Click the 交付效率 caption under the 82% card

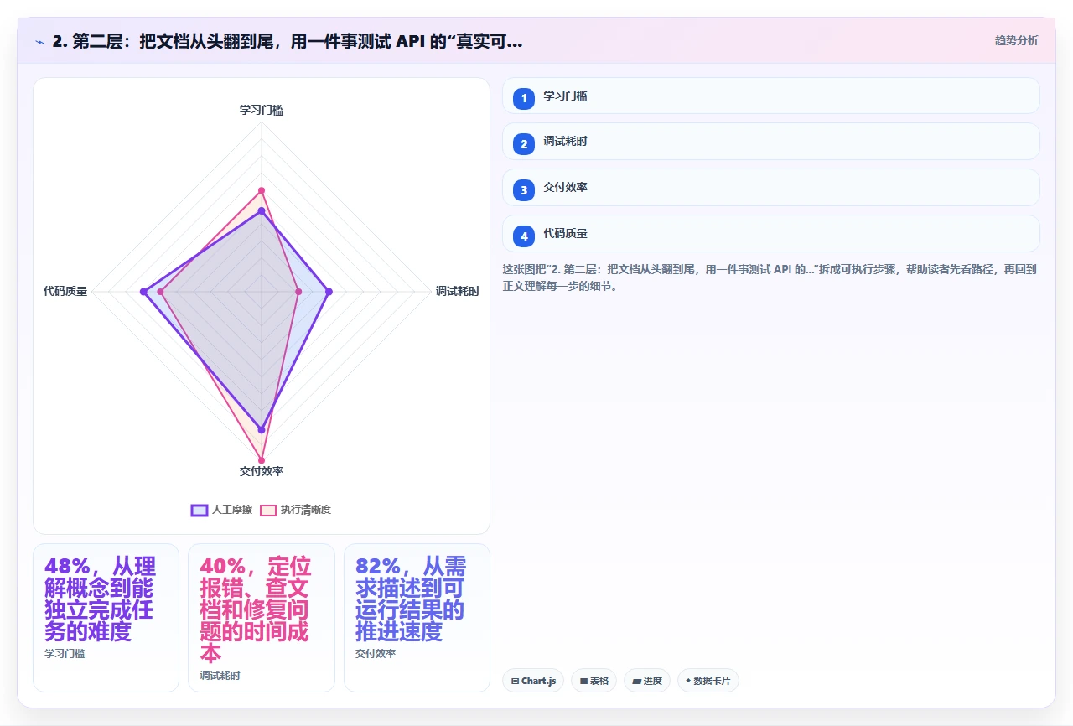tap(376, 654)
